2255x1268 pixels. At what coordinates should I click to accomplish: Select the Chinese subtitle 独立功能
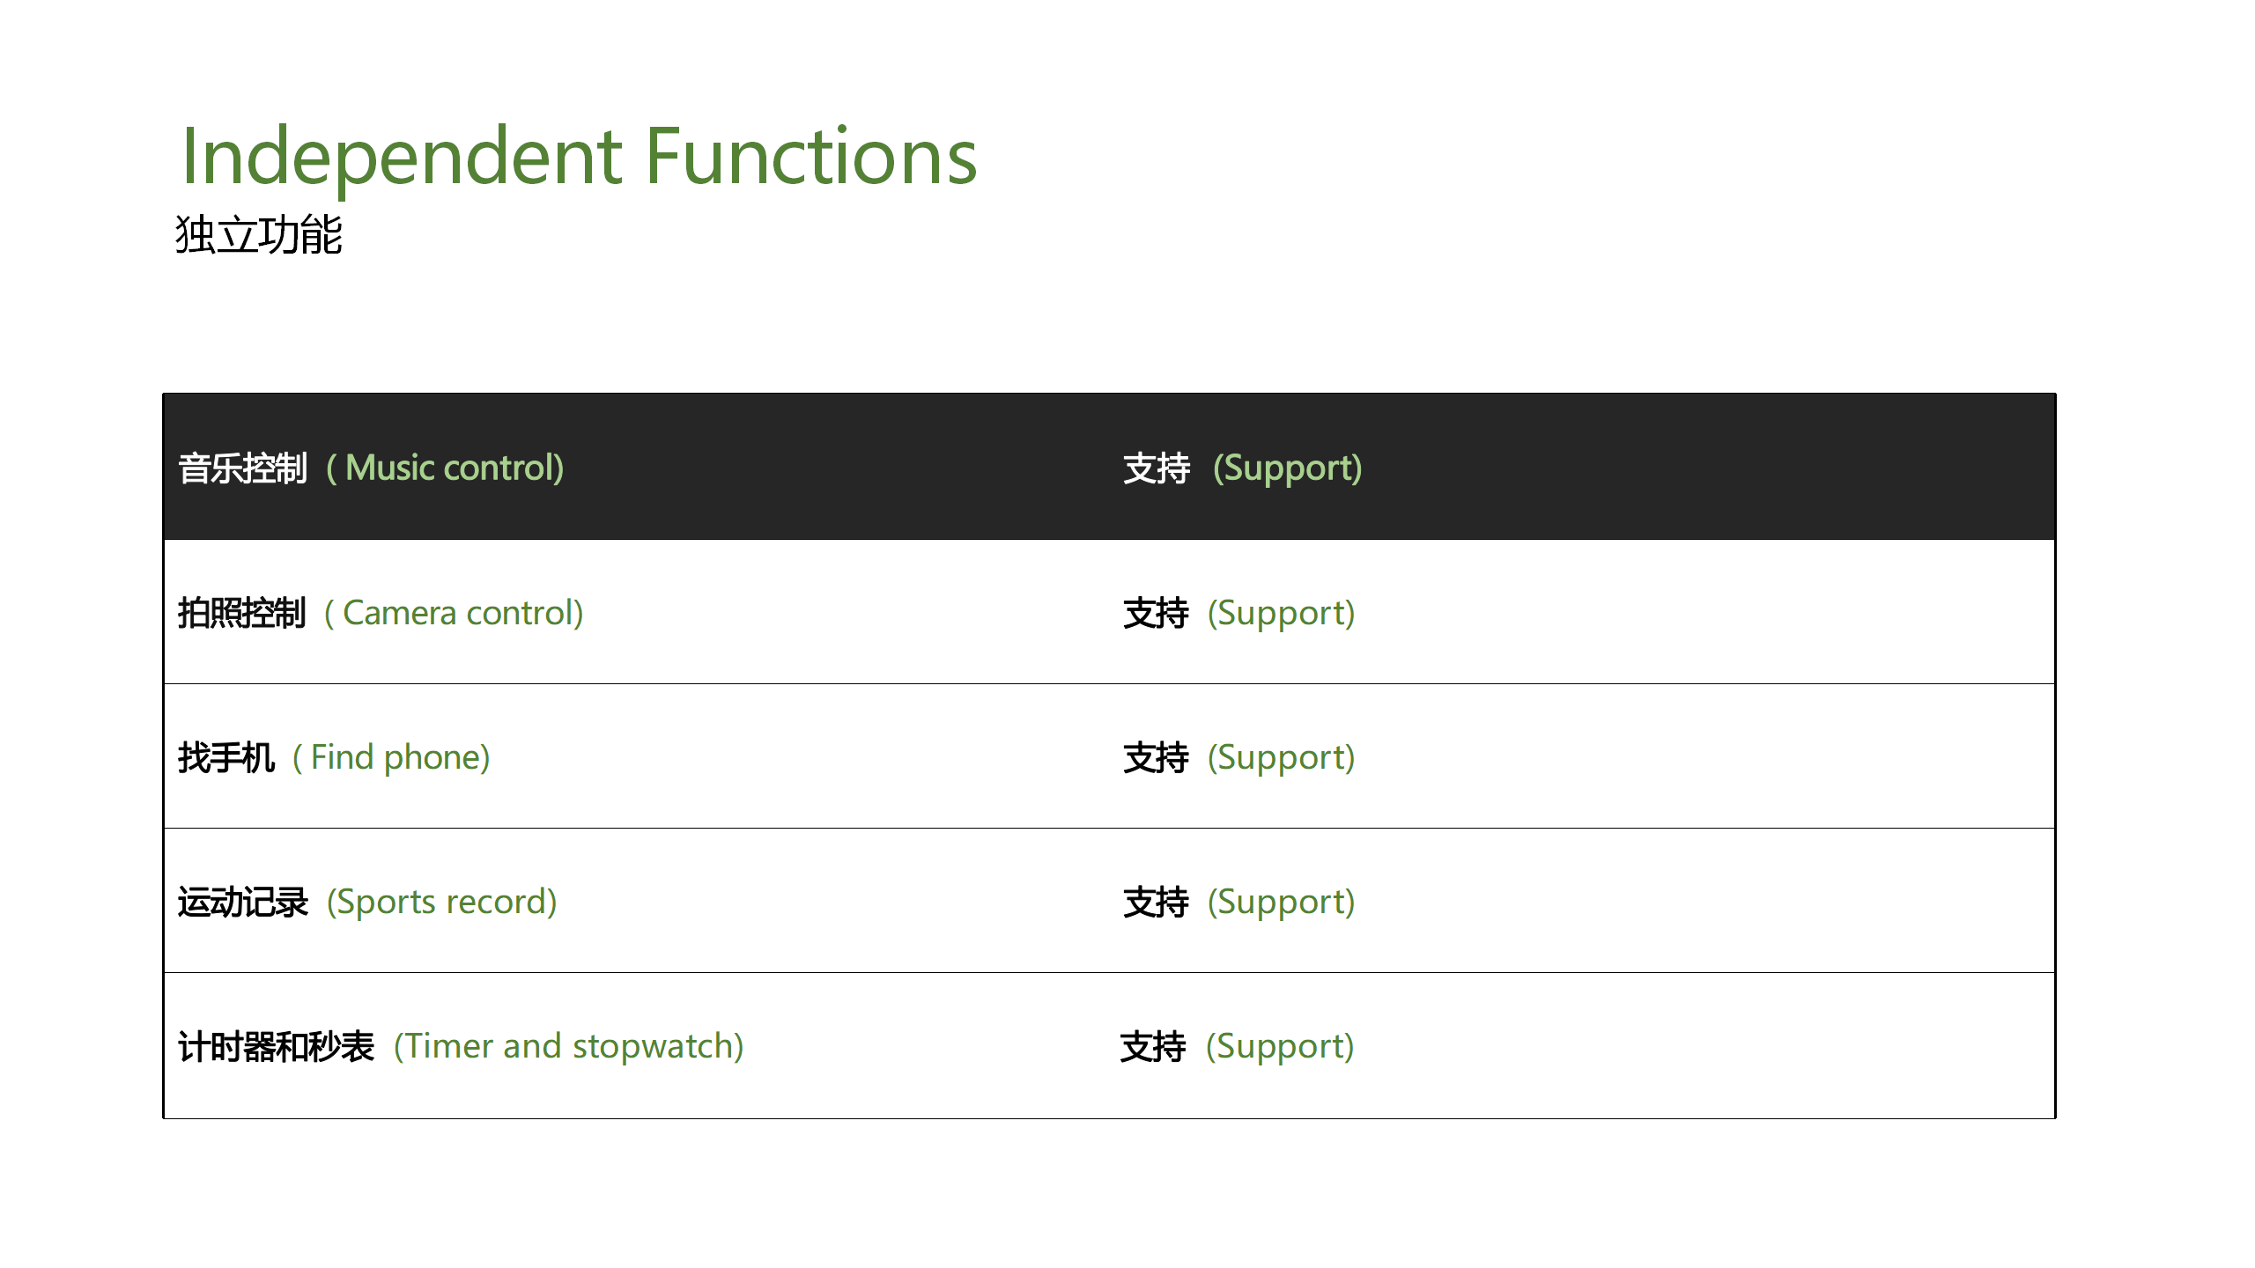258,235
